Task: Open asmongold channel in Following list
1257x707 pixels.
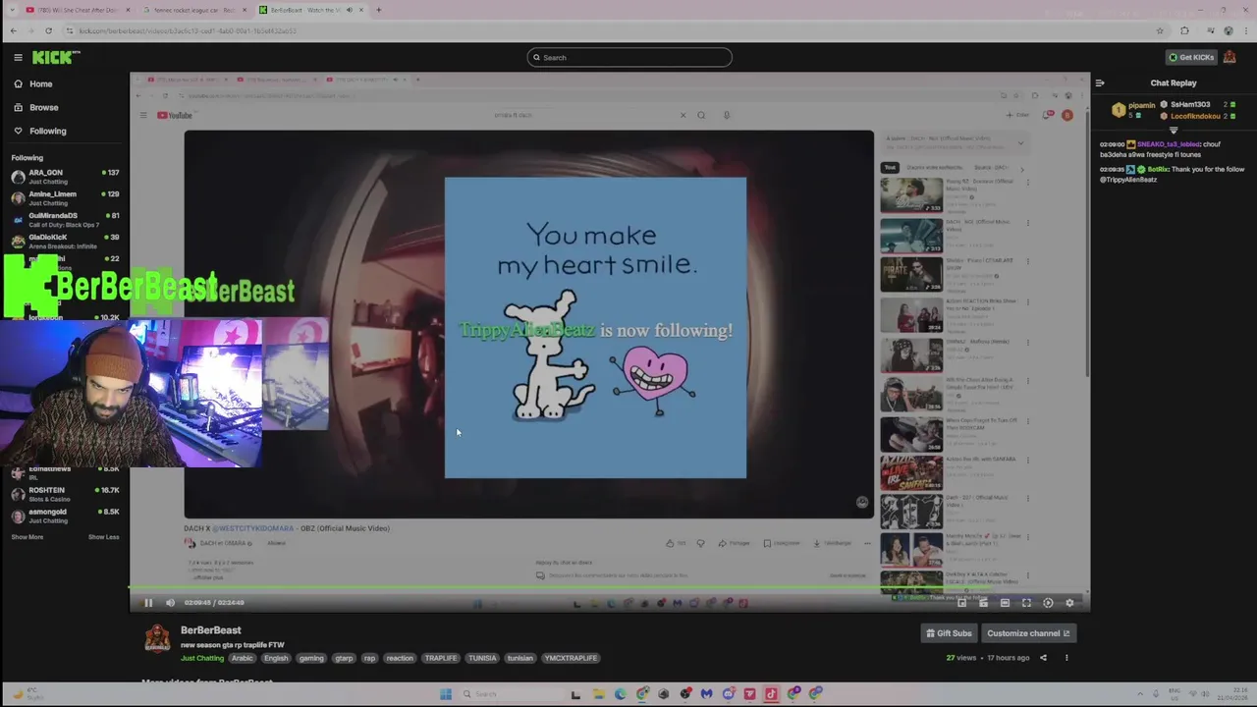Action: (65, 516)
